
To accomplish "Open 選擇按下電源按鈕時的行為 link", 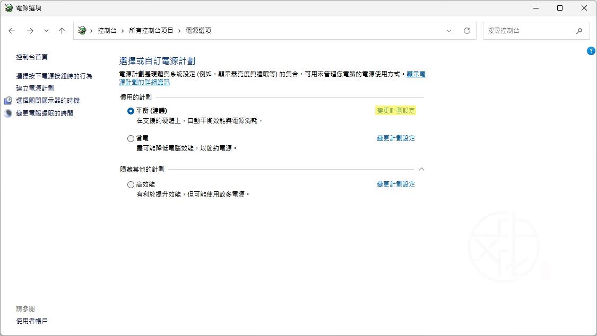I will (54, 76).
